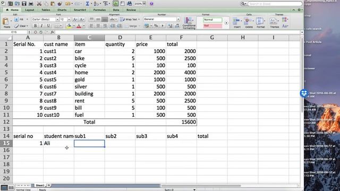Screen dimensions: 340x191
Task: Click the Comma style icon
Action: click(163, 26)
